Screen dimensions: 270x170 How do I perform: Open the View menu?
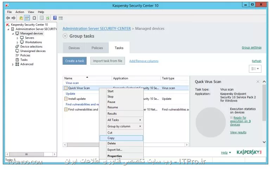[x=31, y=12]
